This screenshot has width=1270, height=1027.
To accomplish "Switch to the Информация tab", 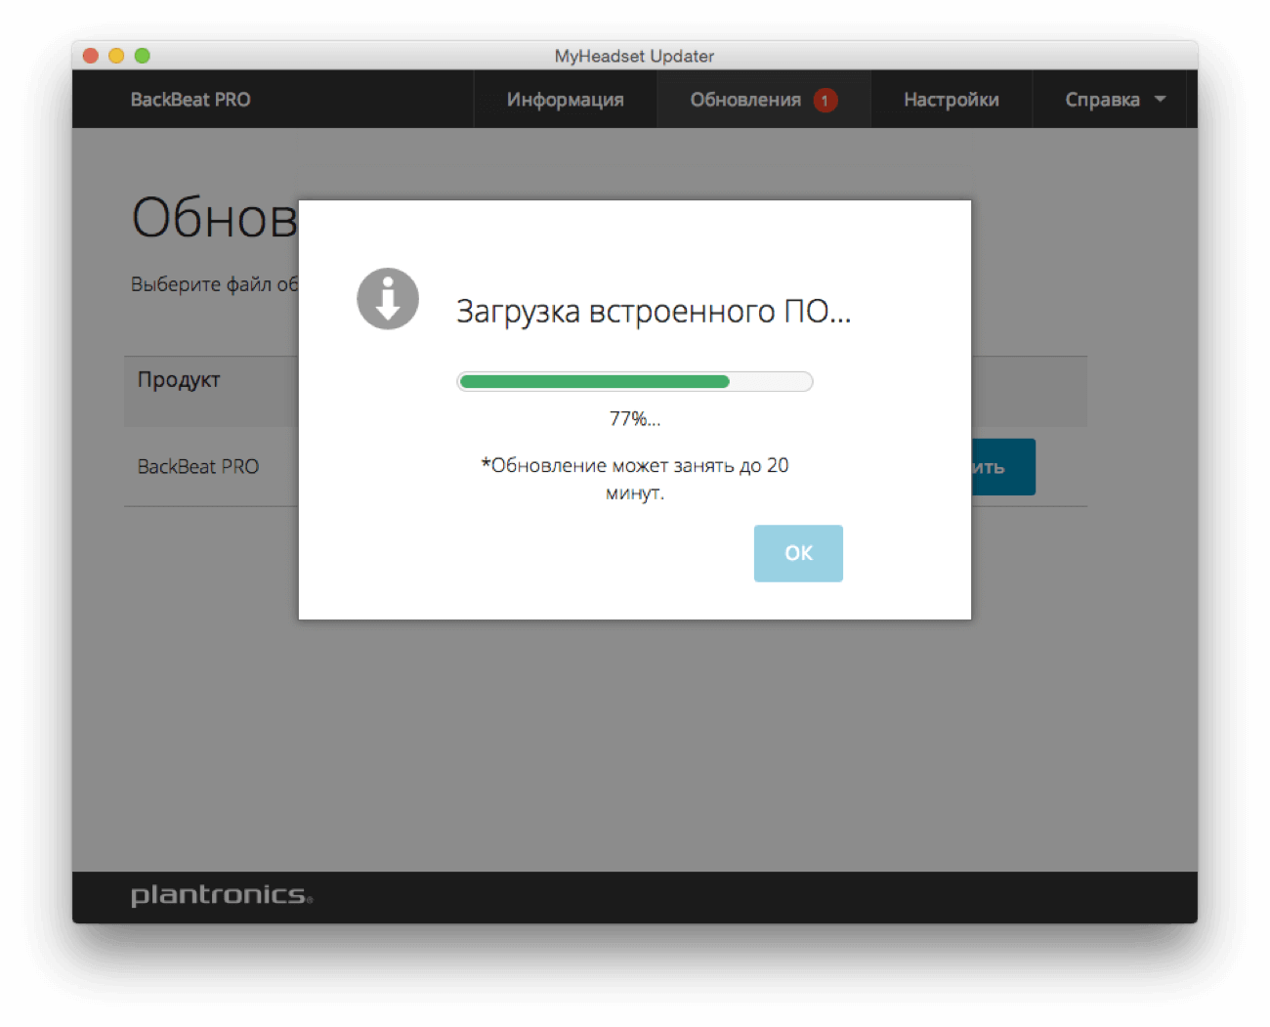I will tap(565, 99).
